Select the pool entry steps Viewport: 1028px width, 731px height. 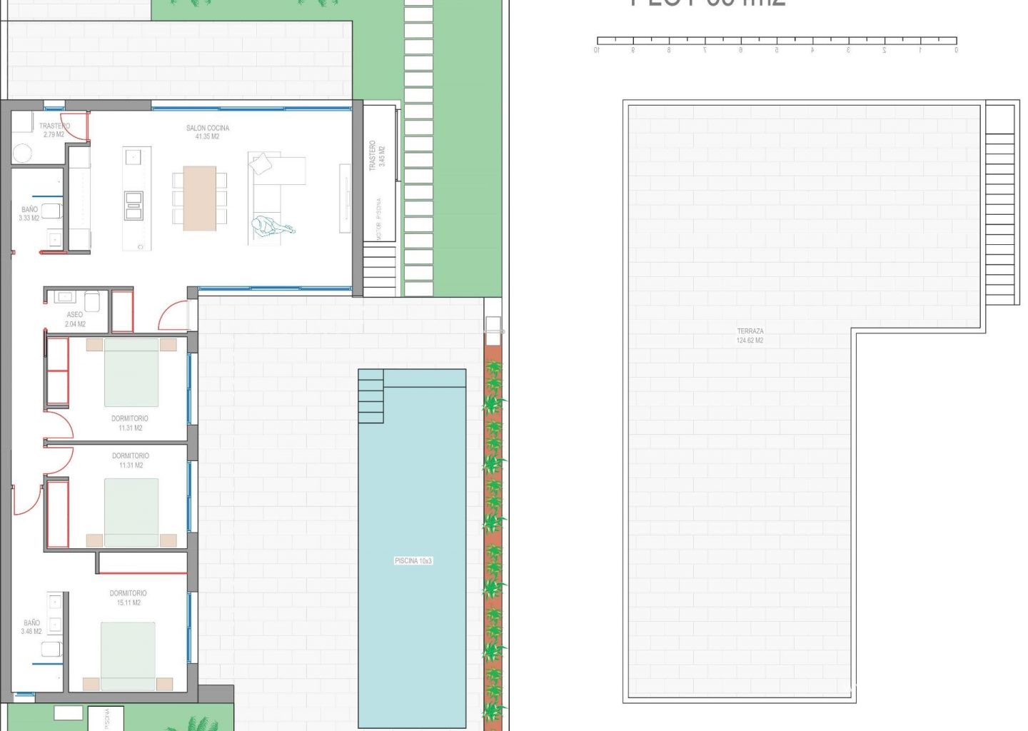(371, 396)
